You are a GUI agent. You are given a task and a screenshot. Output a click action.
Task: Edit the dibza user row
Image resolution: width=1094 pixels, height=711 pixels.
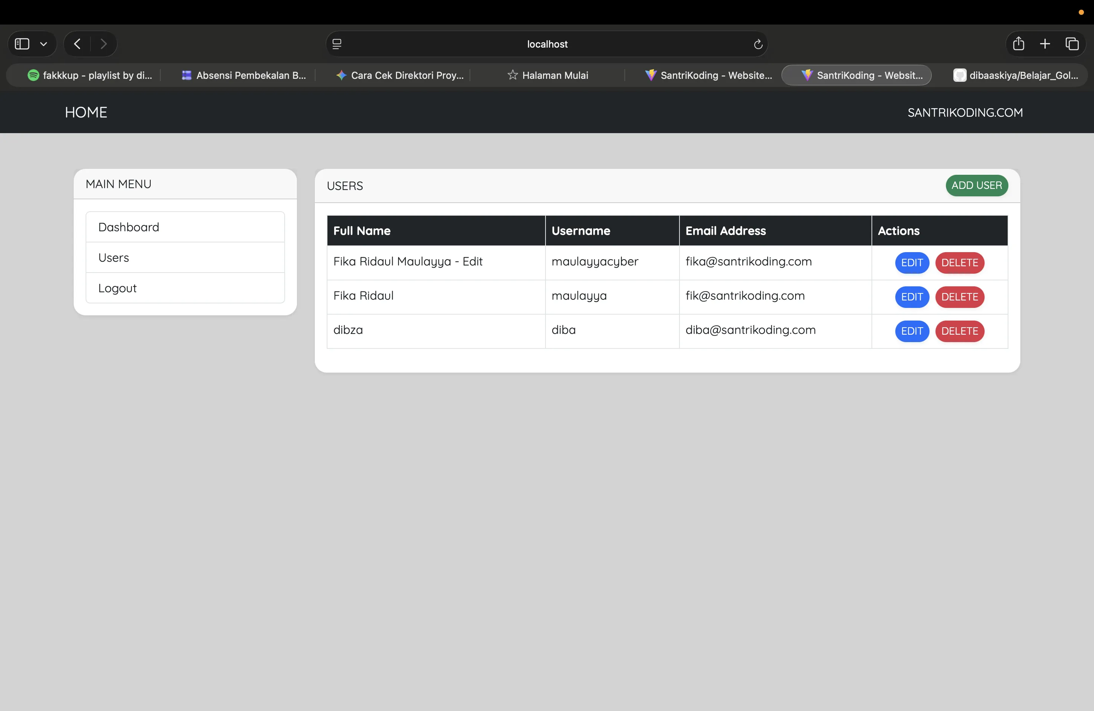click(912, 331)
